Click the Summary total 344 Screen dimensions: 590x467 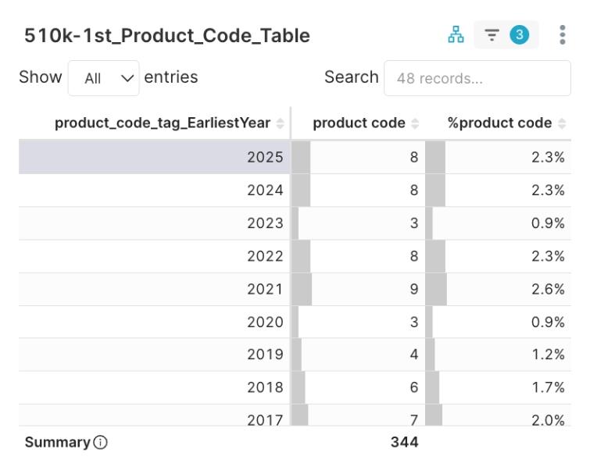point(404,442)
